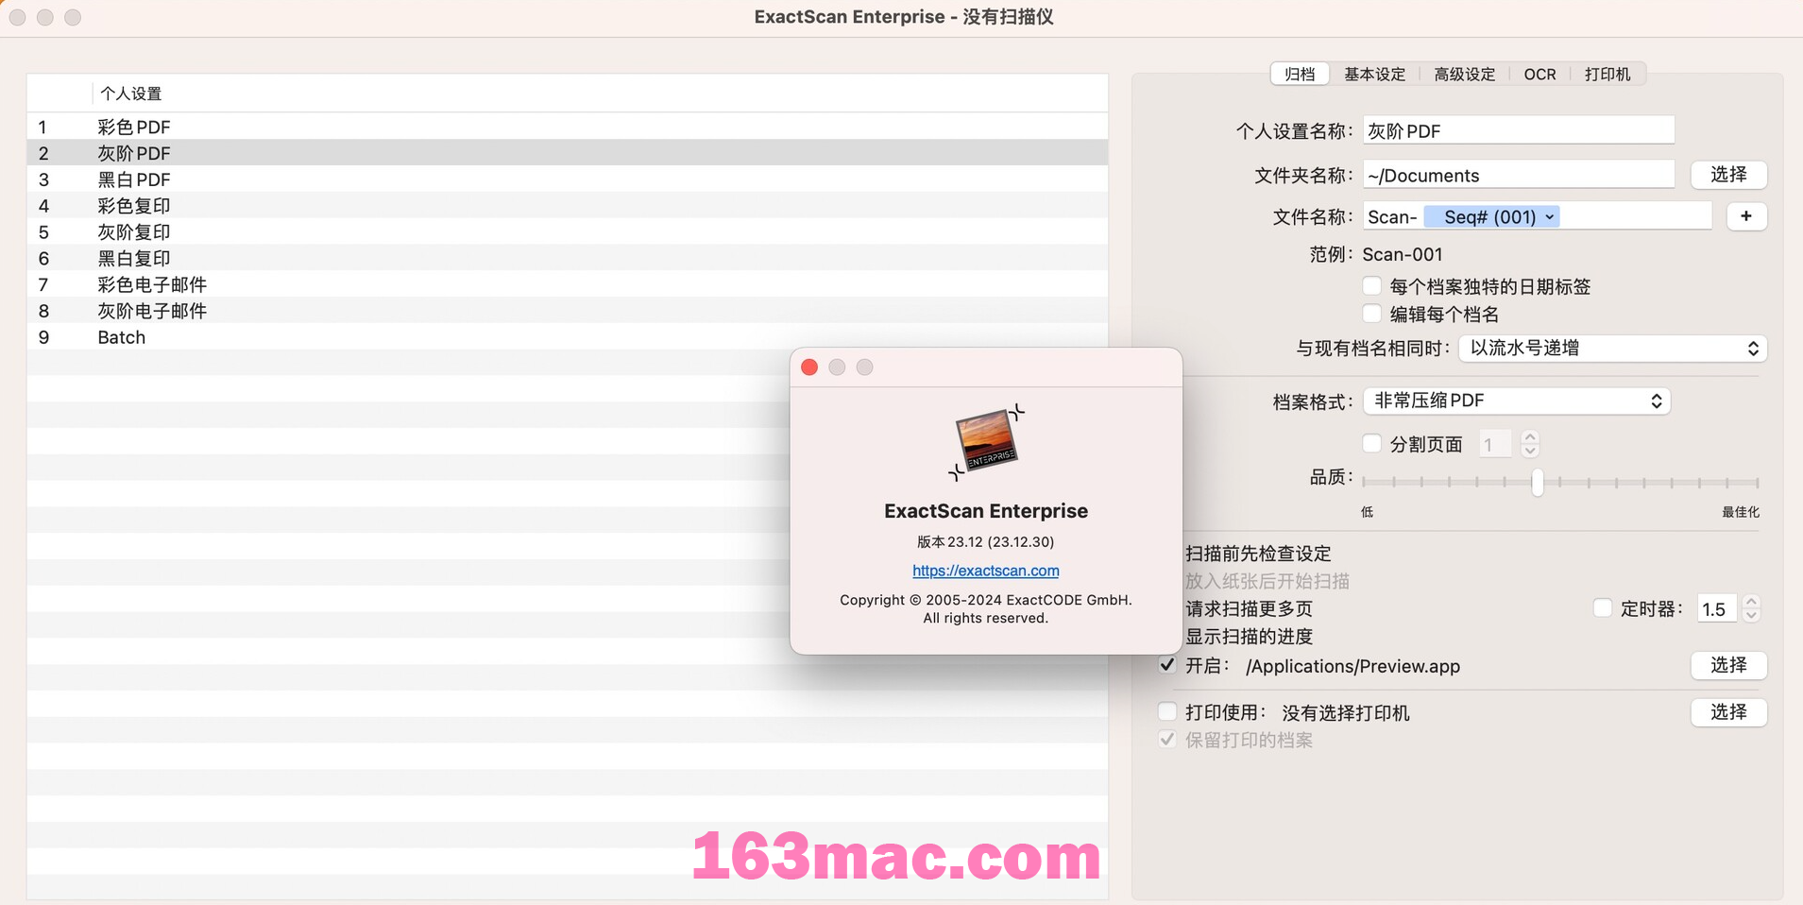The height and width of the screenshot is (905, 1803).
Task: Uncheck the 开启 Preview.app checkbox
Action: (1167, 665)
